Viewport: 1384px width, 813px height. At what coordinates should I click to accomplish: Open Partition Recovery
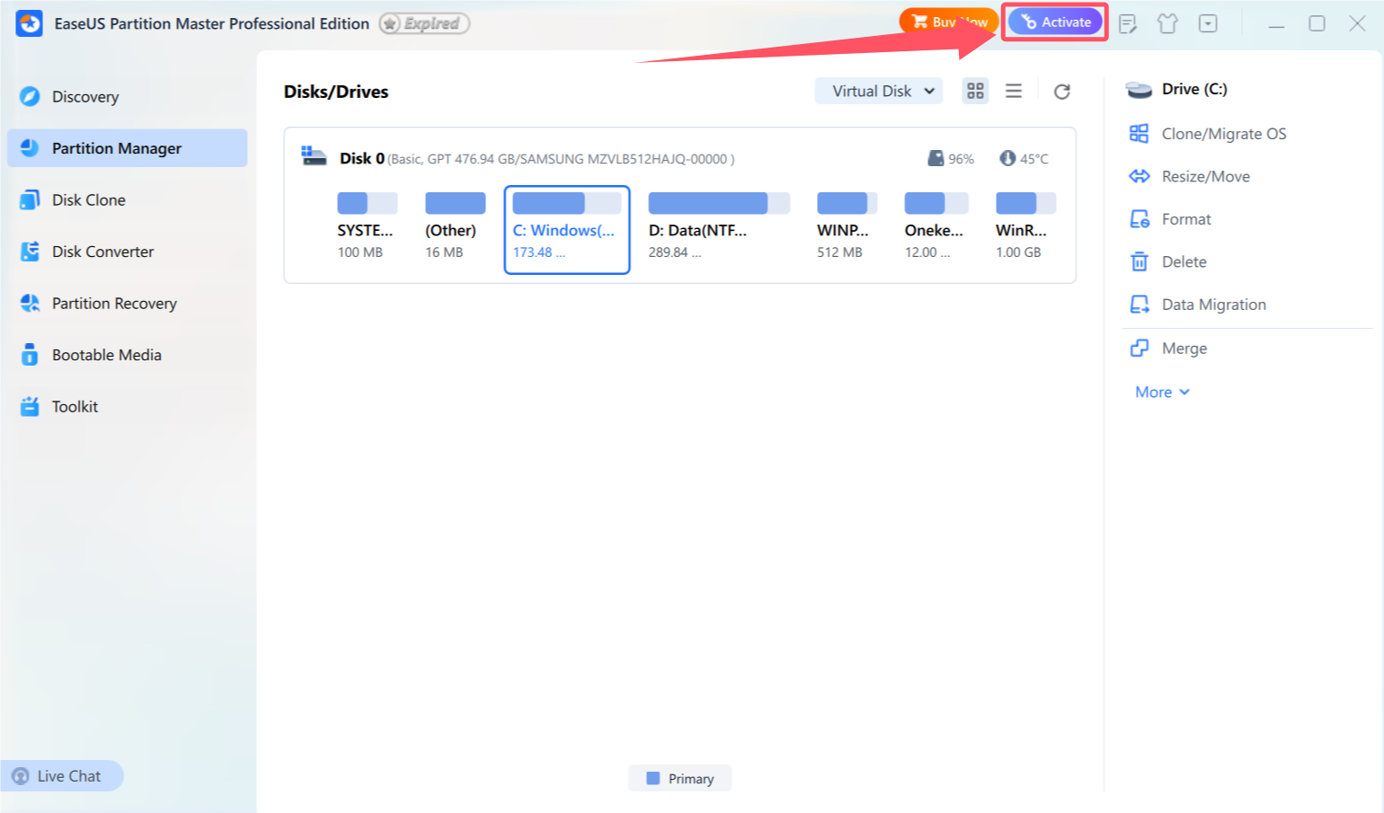[x=127, y=304]
